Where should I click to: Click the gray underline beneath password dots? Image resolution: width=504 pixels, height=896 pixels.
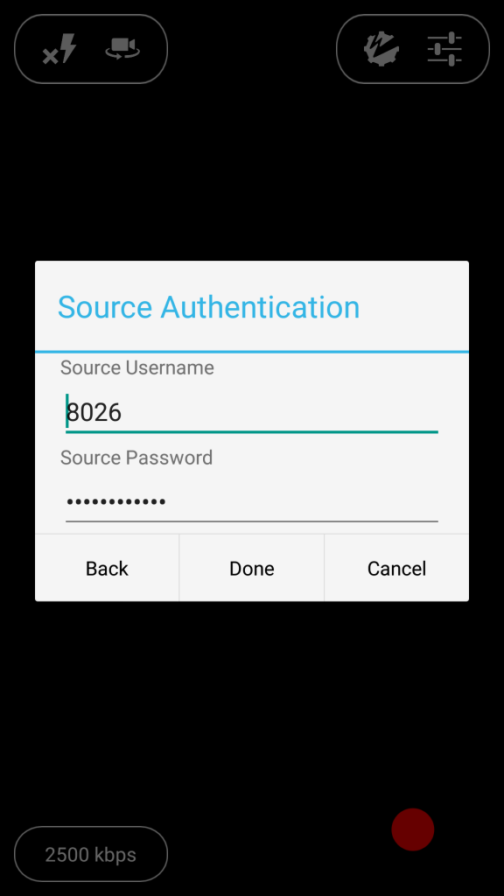pos(252,521)
